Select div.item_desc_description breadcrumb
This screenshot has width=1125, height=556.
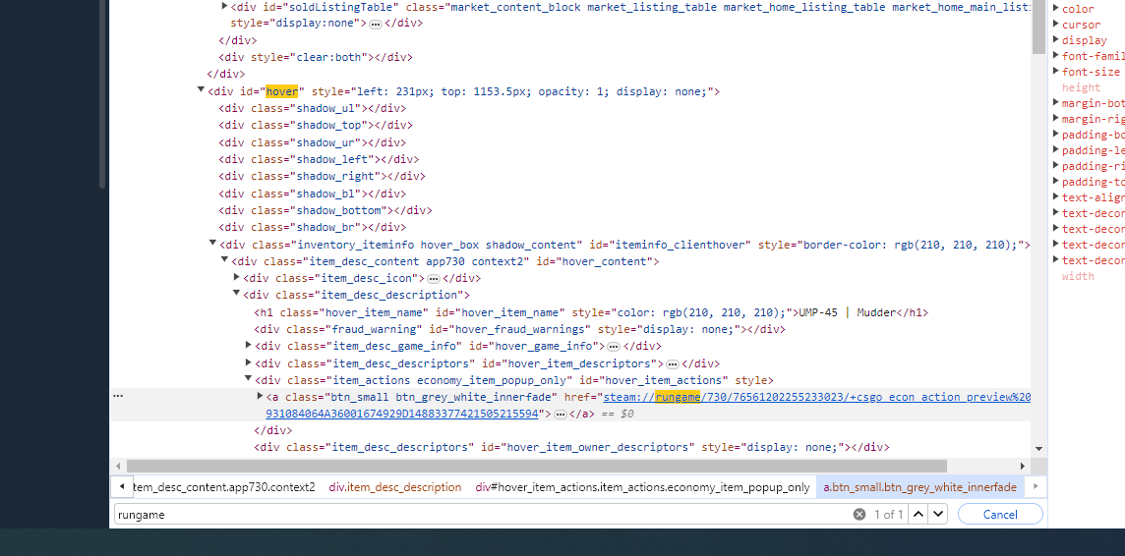click(395, 487)
